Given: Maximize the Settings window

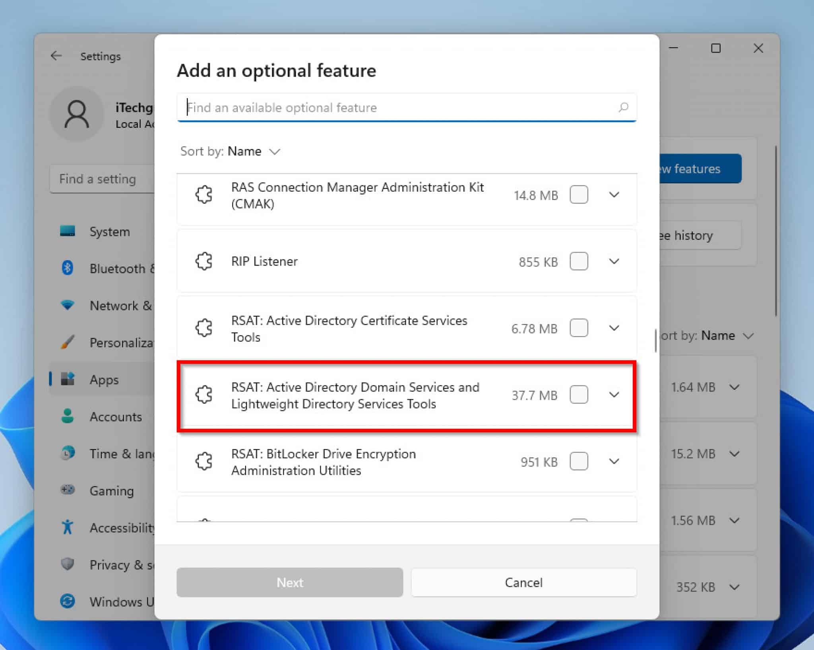Looking at the screenshot, I should (x=716, y=48).
